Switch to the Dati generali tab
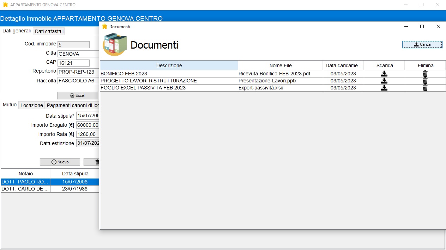The height and width of the screenshot is (250, 446). (x=16, y=31)
